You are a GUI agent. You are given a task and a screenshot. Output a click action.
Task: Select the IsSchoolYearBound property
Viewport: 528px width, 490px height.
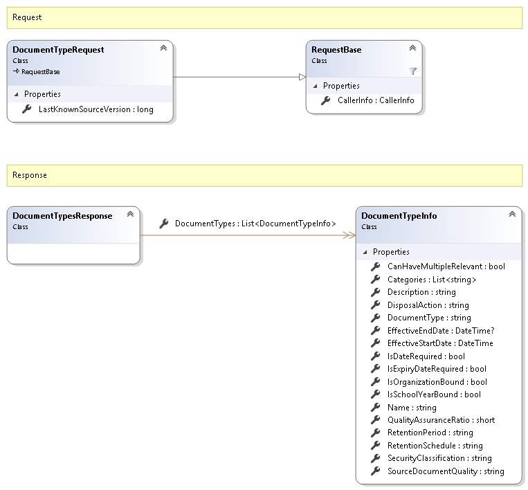click(x=434, y=394)
